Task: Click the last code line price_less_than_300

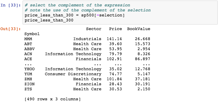Action: [49, 20]
